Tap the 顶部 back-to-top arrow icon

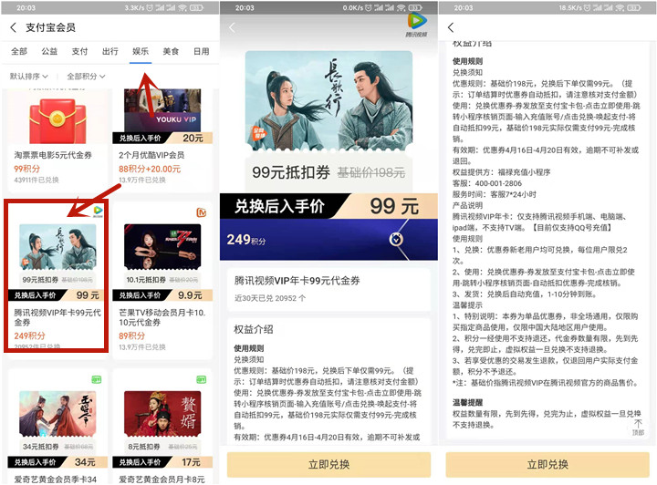click(638, 428)
